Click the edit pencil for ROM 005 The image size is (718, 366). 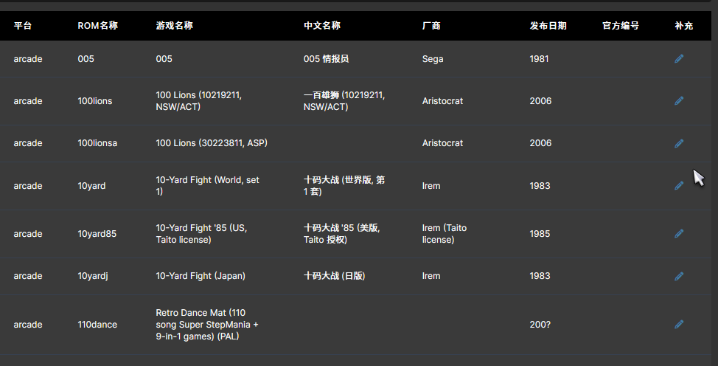point(679,59)
